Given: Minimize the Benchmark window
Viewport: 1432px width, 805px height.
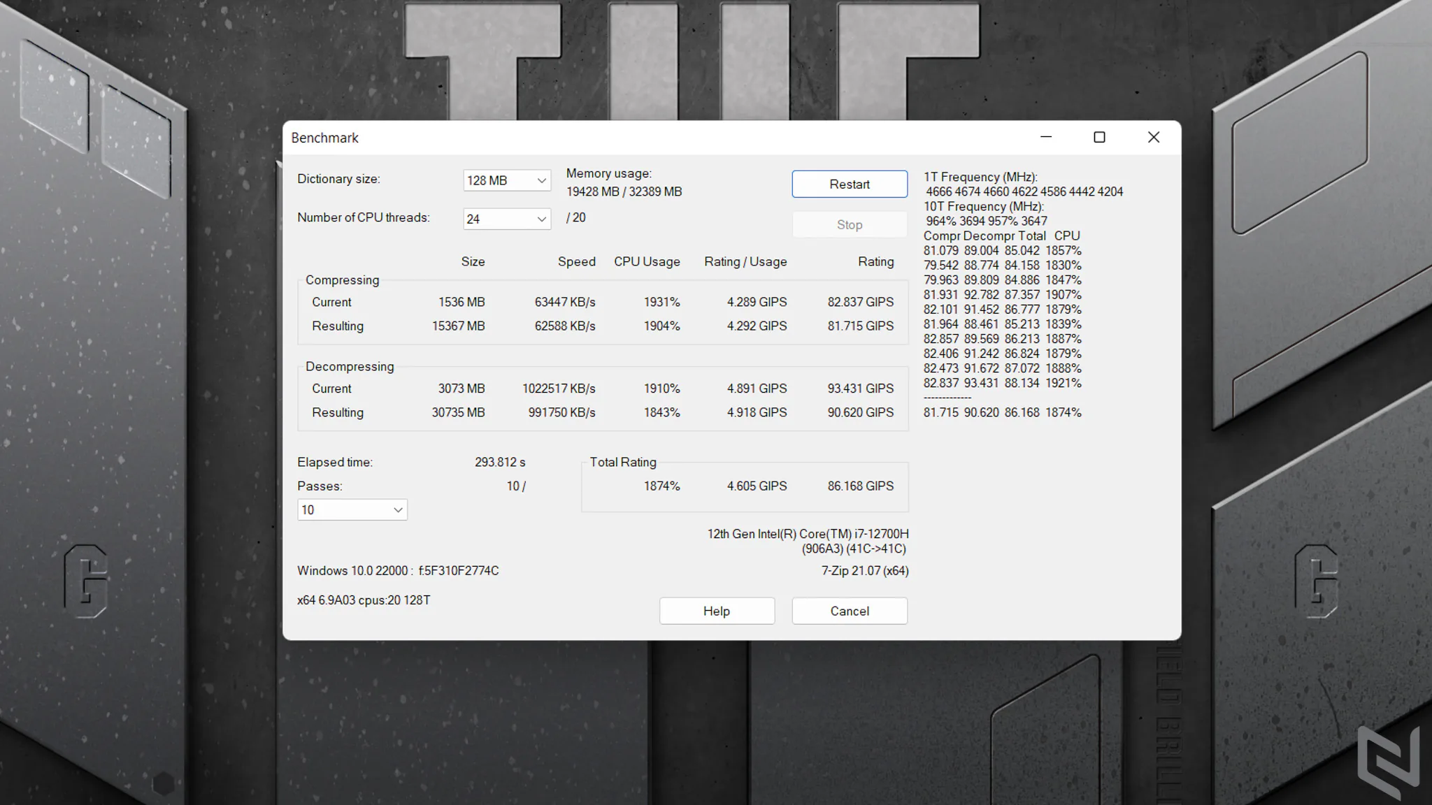Looking at the screenshot, I should (x=1046, y=137).
